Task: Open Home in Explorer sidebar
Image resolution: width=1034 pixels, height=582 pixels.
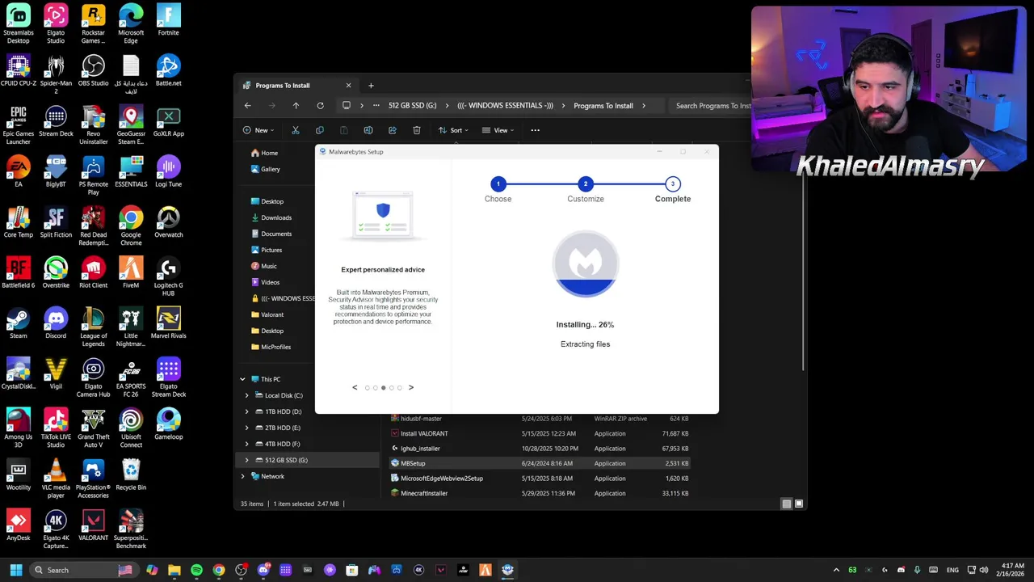Action: click(264, 153)
